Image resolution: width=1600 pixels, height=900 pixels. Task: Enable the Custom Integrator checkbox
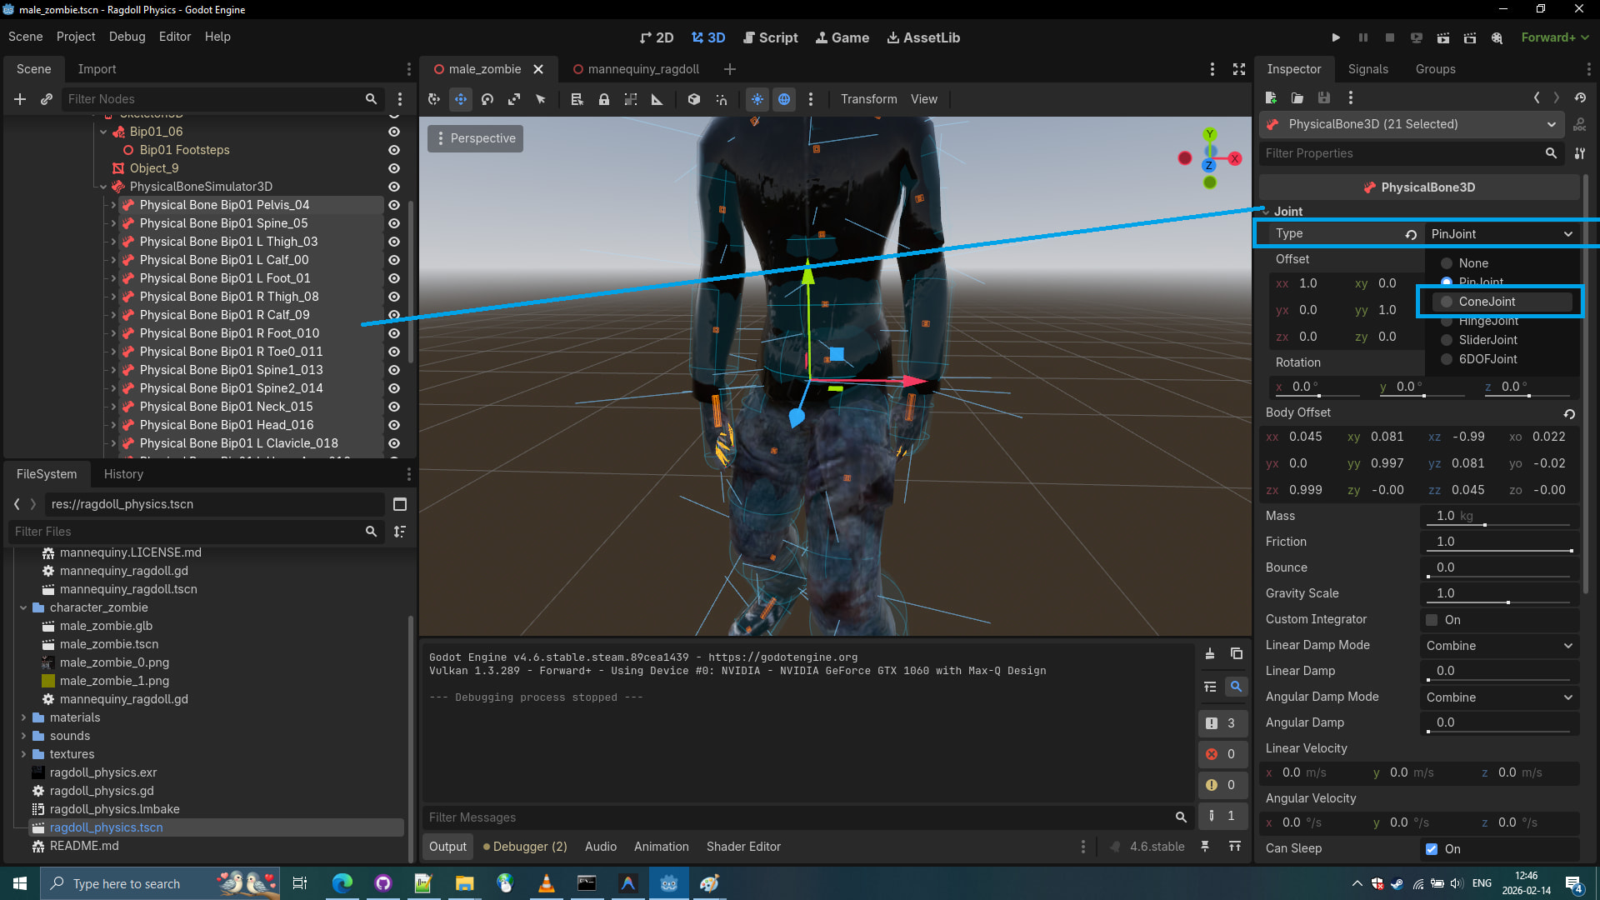click(1432, 620)
